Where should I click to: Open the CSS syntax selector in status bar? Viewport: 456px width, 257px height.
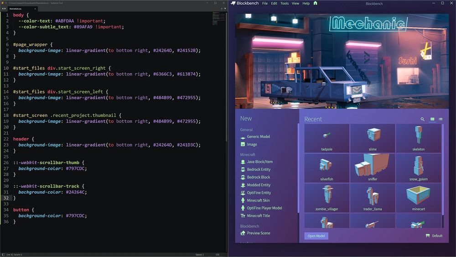217,255
